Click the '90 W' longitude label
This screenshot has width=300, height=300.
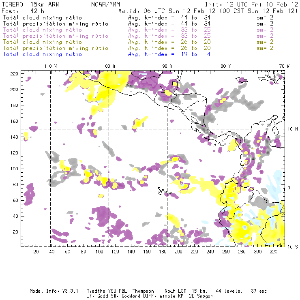(x=167, y=66)
